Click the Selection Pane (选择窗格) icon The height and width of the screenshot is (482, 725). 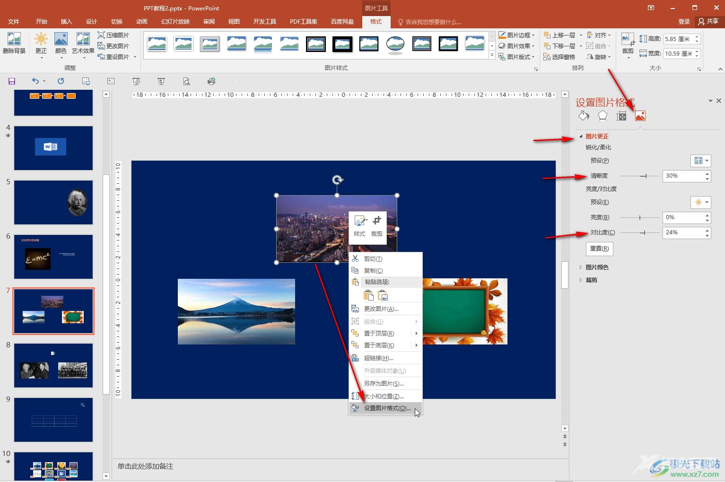[x=559, y=57]
